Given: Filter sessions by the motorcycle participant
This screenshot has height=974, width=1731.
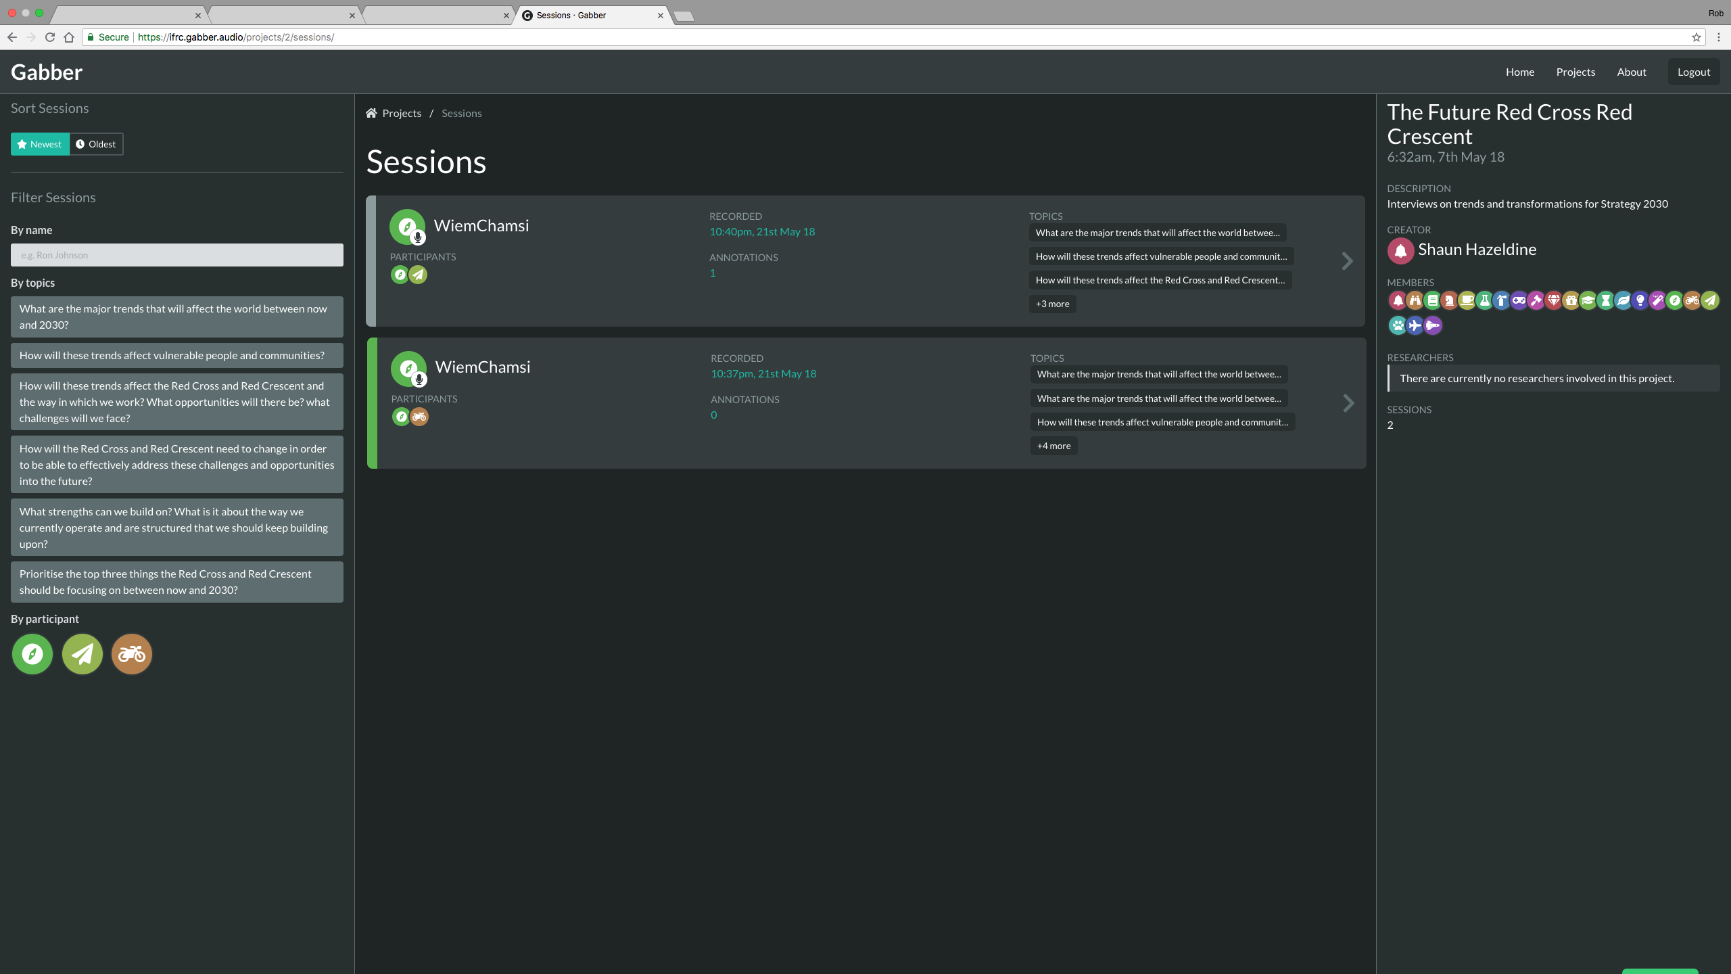Looking at the screenshot, I should coord(132,654).
